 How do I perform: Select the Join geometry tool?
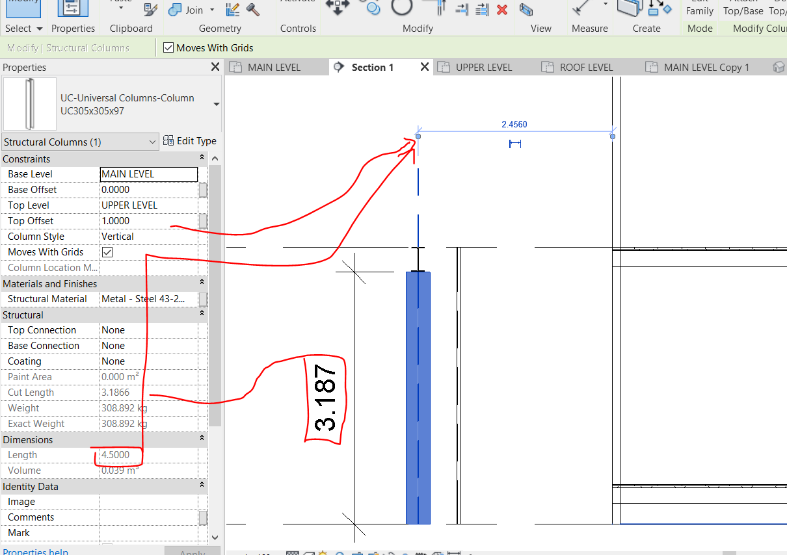[x=186, y=10]
